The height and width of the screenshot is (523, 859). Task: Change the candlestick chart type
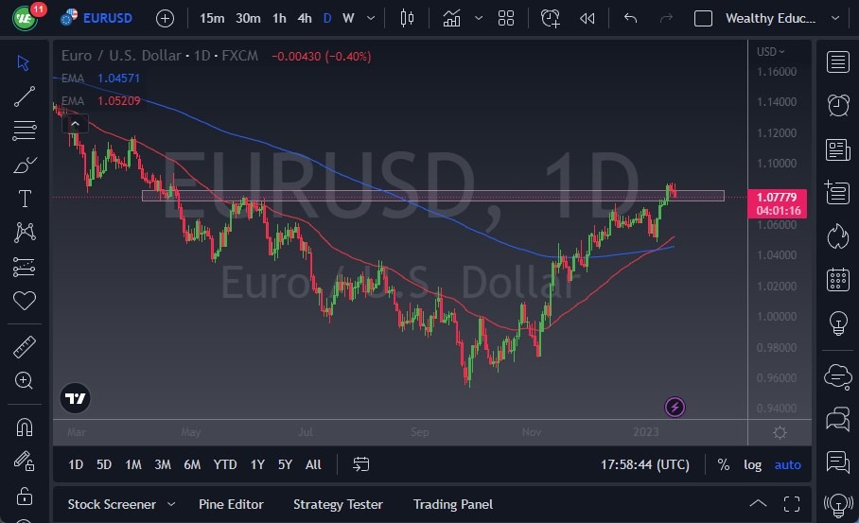(x=407, y=18)
